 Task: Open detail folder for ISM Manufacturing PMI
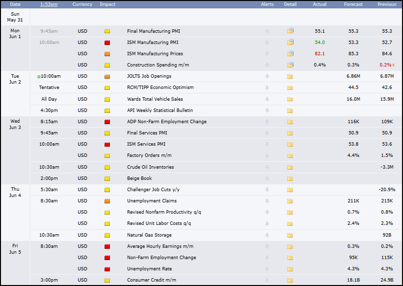290,42
